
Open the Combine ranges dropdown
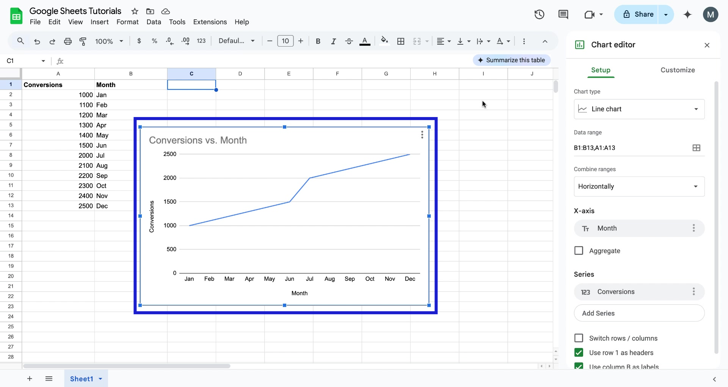click(639, 186)
